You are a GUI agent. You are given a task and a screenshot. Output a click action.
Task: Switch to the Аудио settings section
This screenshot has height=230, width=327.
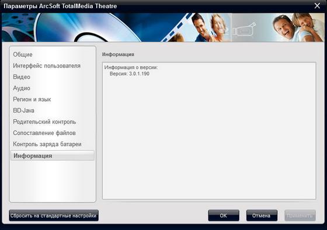pyautogui.click(x=22, y=88)
